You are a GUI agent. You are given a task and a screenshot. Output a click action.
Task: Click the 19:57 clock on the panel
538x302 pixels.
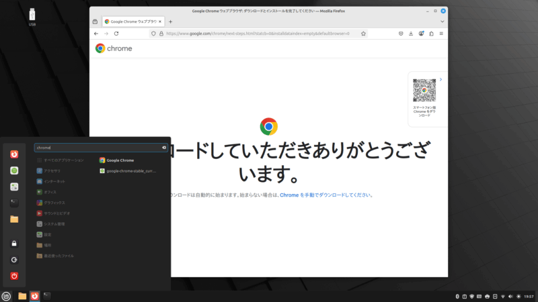(x=529, y=297)
